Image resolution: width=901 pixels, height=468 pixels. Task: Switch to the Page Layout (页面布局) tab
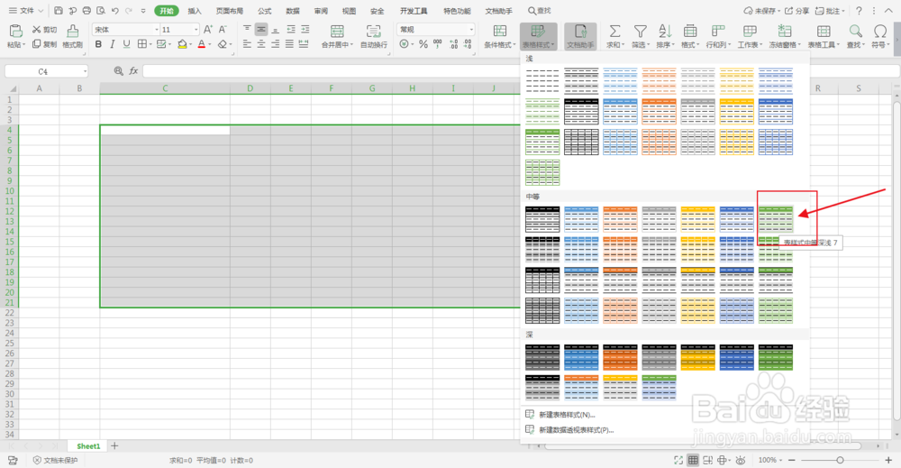[x=229, y=11]
